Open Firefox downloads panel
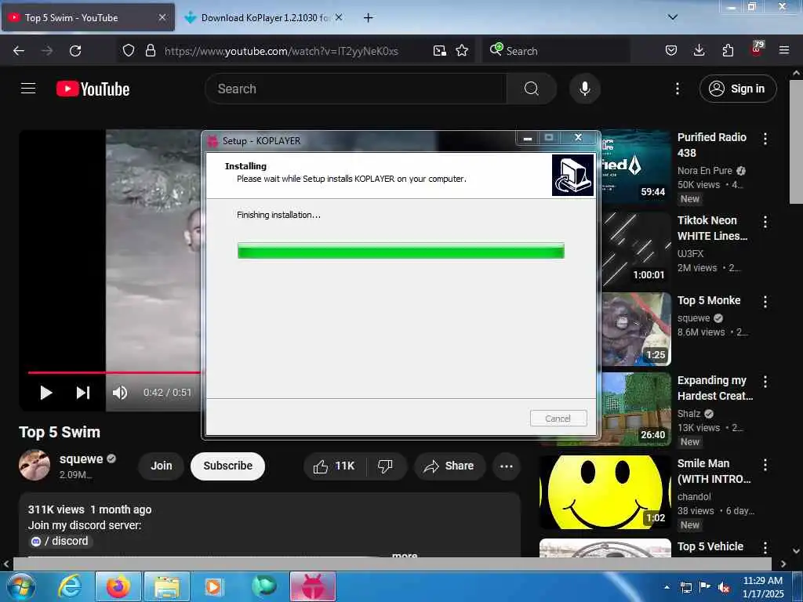The height and width of the screenshot is (602, 803). 699,51
